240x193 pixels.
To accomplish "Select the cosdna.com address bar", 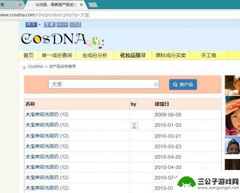I will 120,15.
